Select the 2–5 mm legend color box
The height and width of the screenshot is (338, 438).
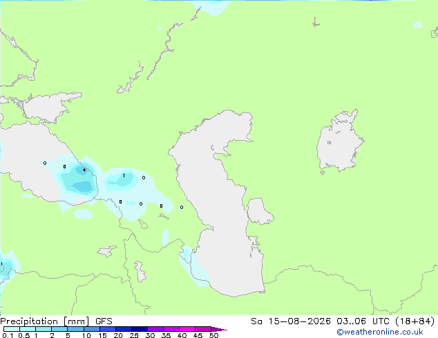pos(59,329)
